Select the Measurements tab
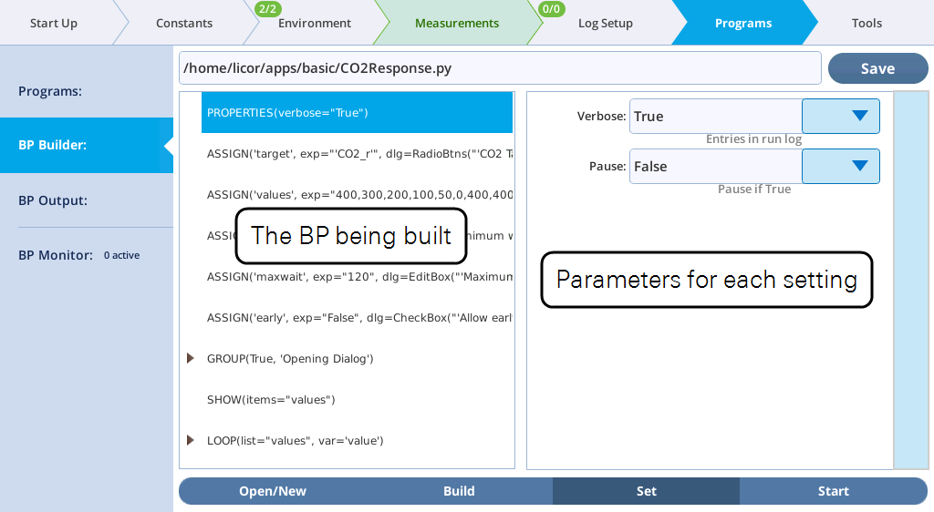This screenshot has height=512, width=934. 456,23
